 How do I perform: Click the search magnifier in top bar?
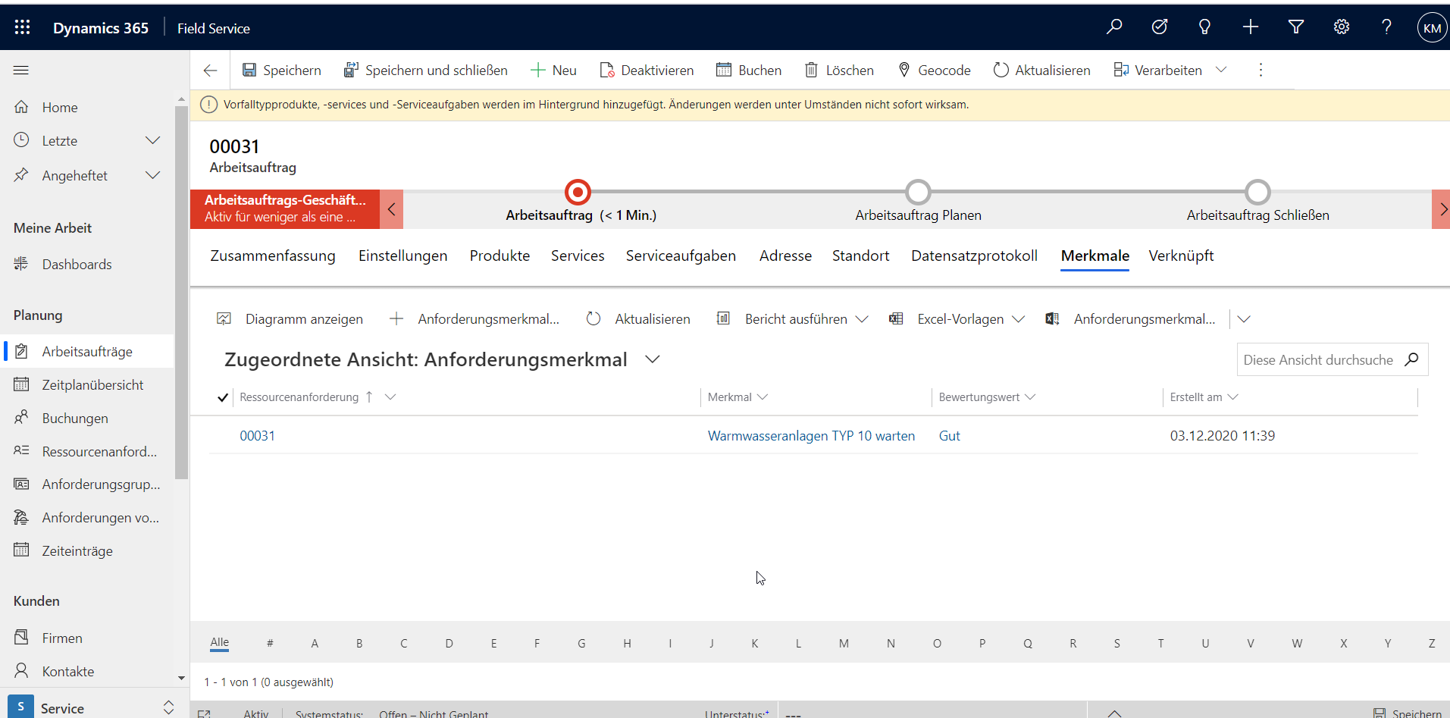point(1113,27)
